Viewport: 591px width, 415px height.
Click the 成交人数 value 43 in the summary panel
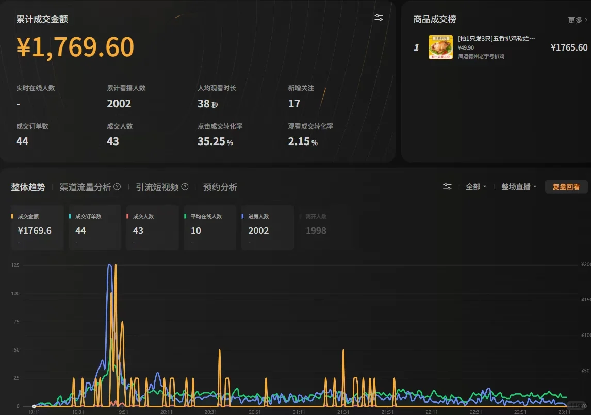pos(113,141)
